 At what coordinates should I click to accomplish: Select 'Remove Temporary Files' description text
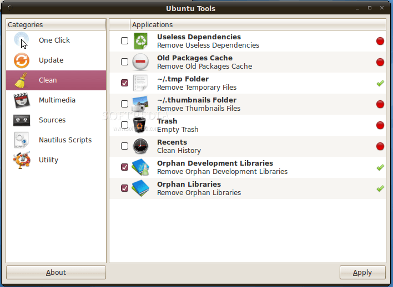[196, 88]
